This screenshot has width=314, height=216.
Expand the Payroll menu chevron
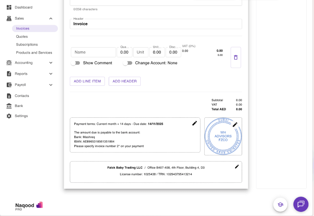click(51, 85)
